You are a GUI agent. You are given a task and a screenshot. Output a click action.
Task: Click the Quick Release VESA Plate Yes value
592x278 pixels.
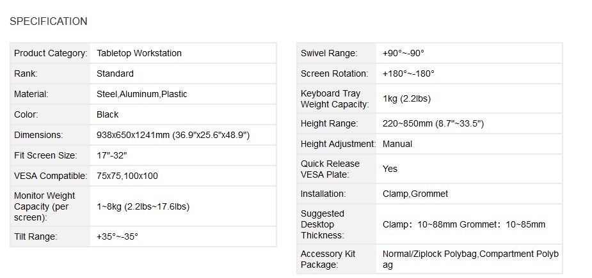(390, 169)
